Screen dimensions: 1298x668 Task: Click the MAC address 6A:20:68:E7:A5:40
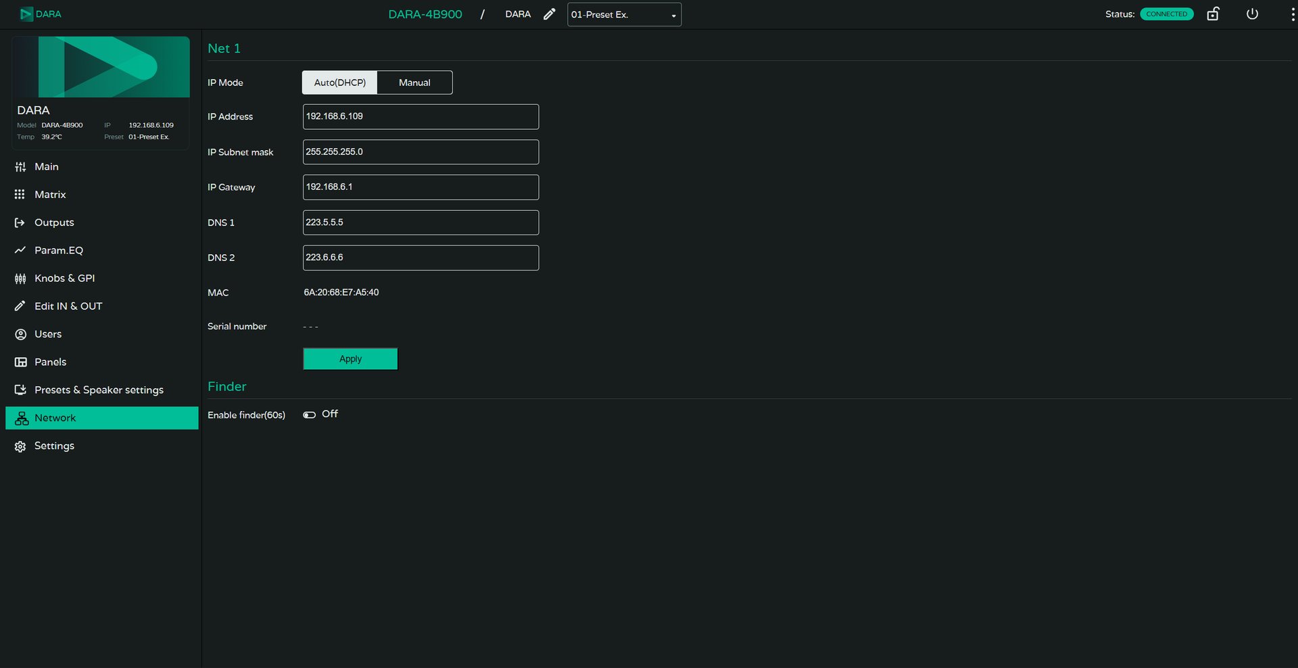[341, 293]
